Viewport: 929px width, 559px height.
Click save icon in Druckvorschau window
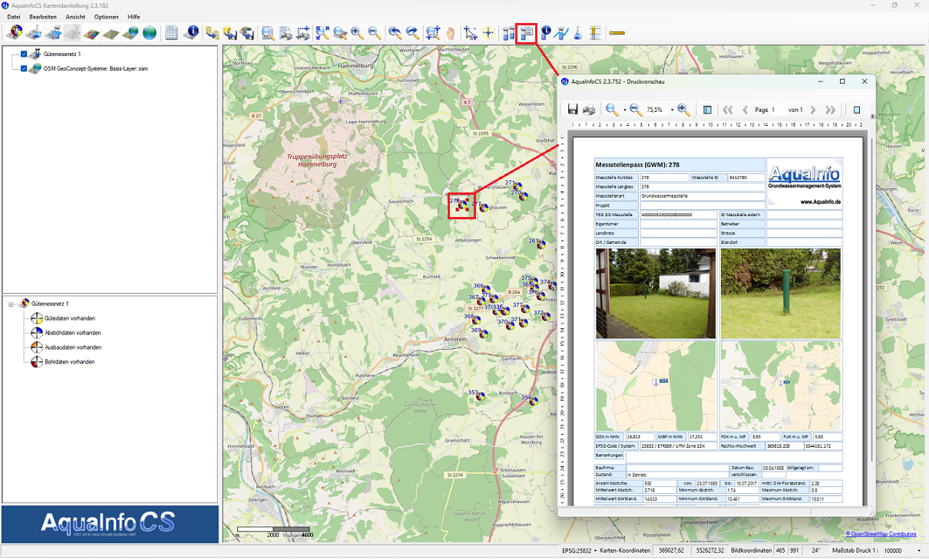pos(573,110)
